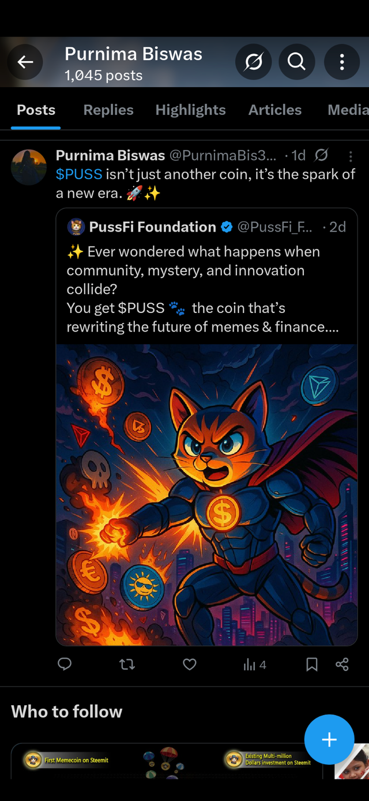Switch to the Highlights tab
Viewport: 369px width, 801px height.
[x=190, y=110]
